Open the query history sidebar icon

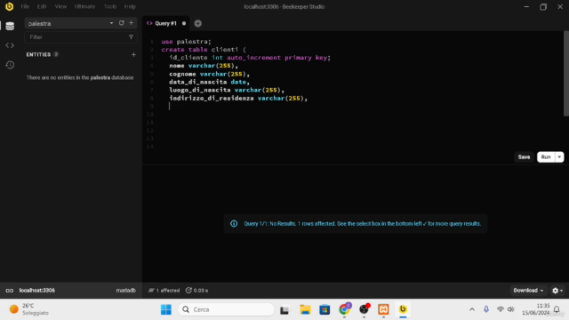tap(10, 65)
